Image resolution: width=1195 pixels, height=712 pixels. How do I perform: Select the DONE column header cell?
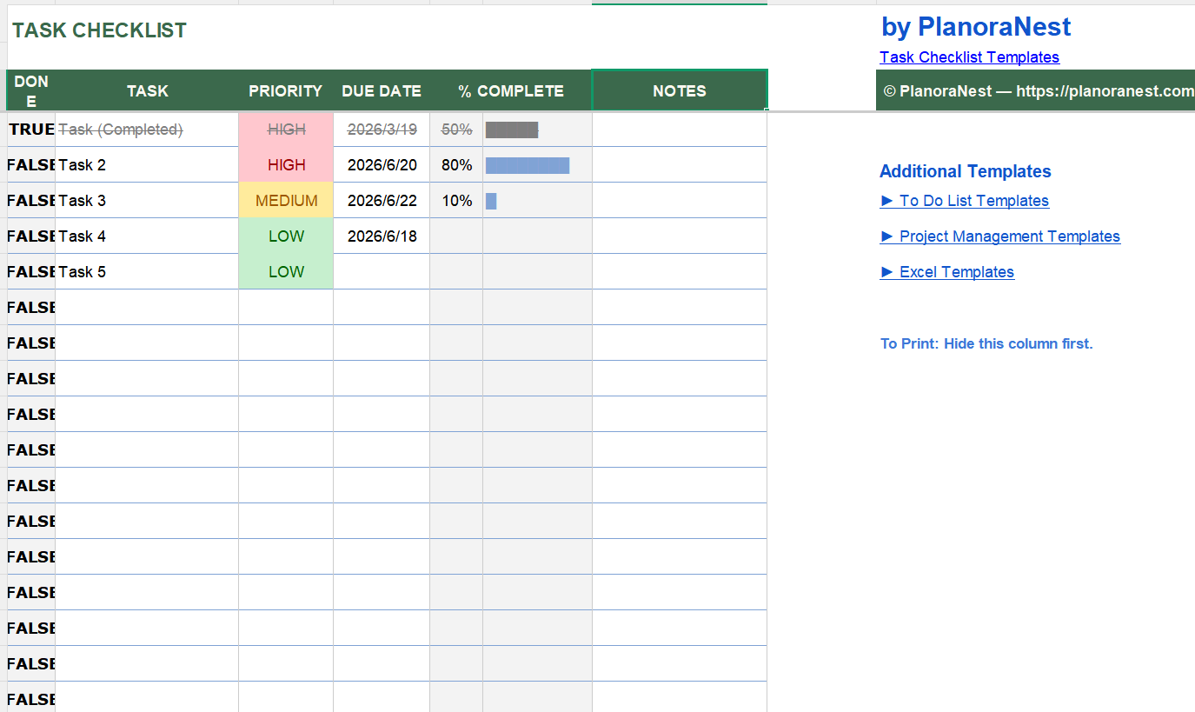31,90
